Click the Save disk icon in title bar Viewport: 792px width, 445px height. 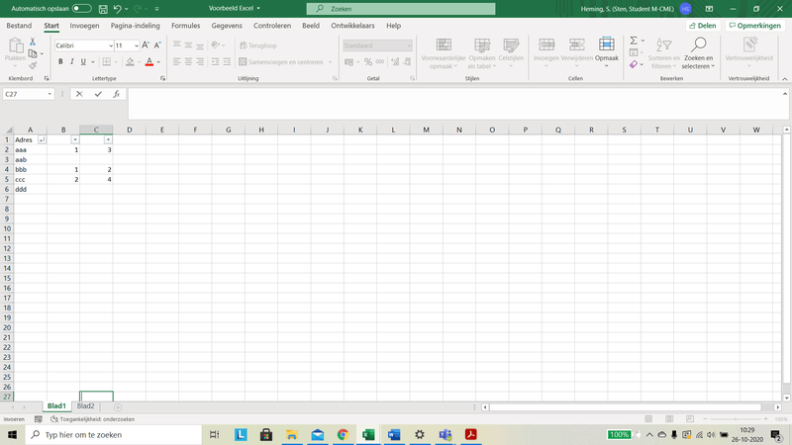tap(103, 9)
